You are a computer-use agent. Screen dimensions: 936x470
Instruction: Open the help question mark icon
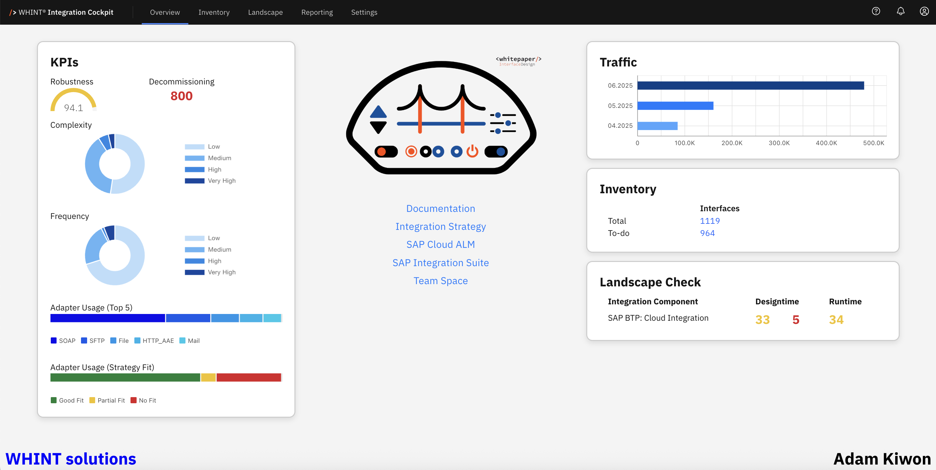pyautogui.click(x=876, y=11)
